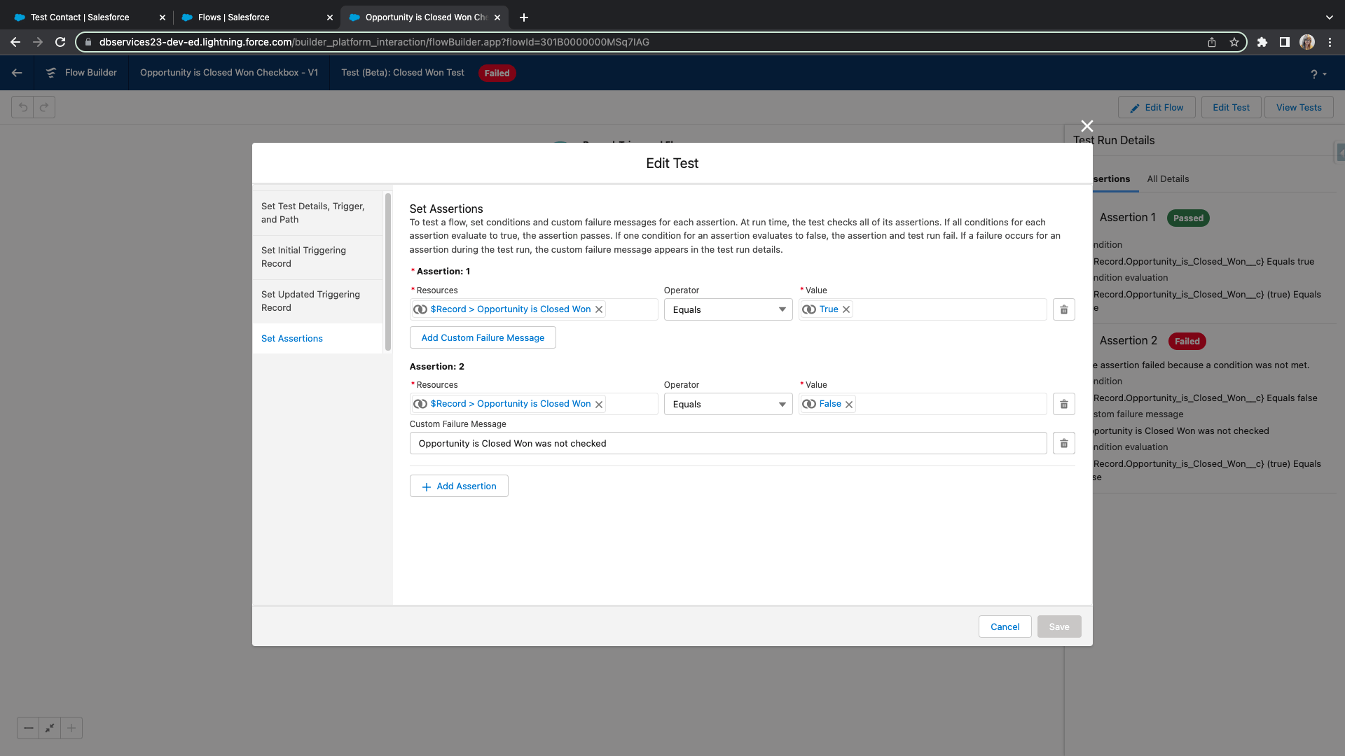Screen dimensions: 1345x756
Task: Clear the False value pill
Action: [849, 405]
